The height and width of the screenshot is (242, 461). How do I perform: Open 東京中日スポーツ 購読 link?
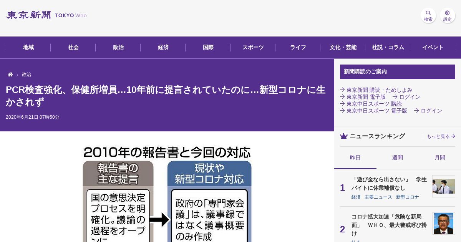tap(371, 104)
